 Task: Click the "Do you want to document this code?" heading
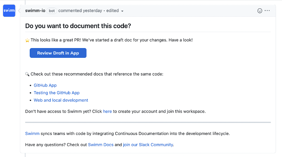point(78,26)
